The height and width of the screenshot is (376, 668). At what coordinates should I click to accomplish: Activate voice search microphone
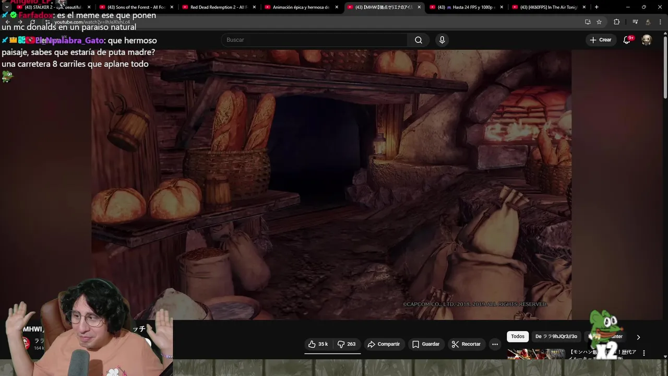point(442,40)
